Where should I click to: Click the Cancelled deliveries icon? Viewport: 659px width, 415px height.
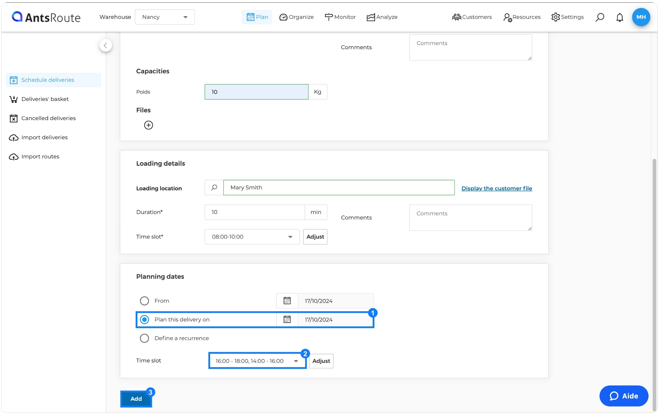click(13, 118)
